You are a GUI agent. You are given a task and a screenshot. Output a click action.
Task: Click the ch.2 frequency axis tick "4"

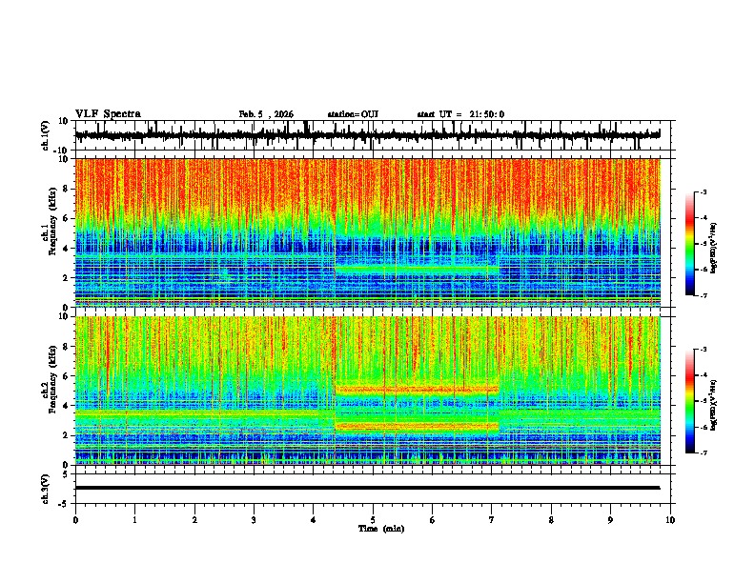(67, 406)
